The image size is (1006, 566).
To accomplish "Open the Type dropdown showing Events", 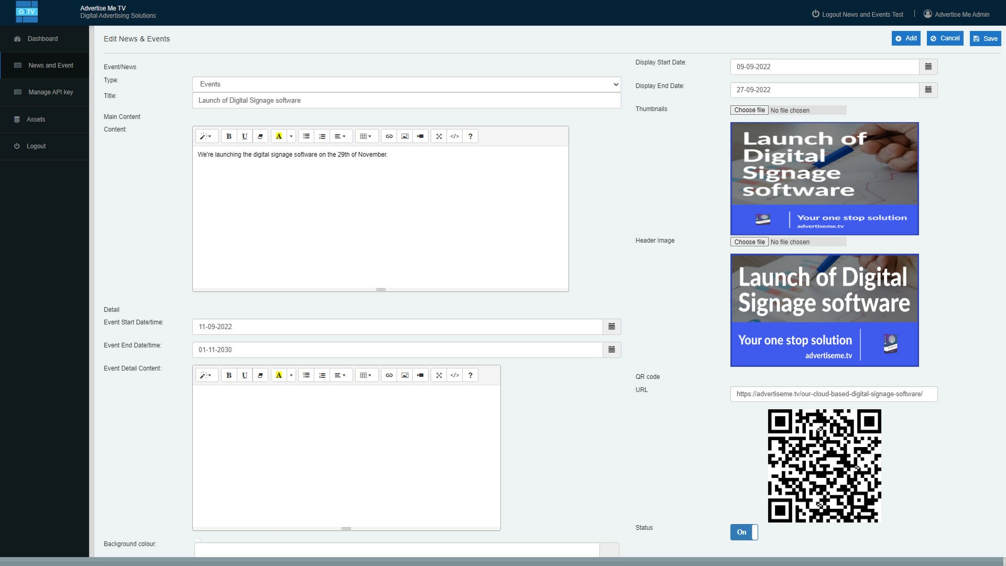I will 406,84.
